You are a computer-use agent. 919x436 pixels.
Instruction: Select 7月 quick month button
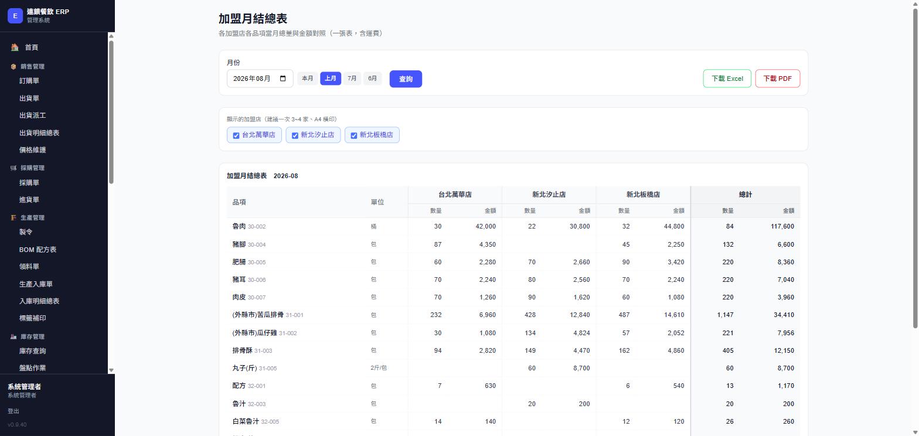click(352, 79)
